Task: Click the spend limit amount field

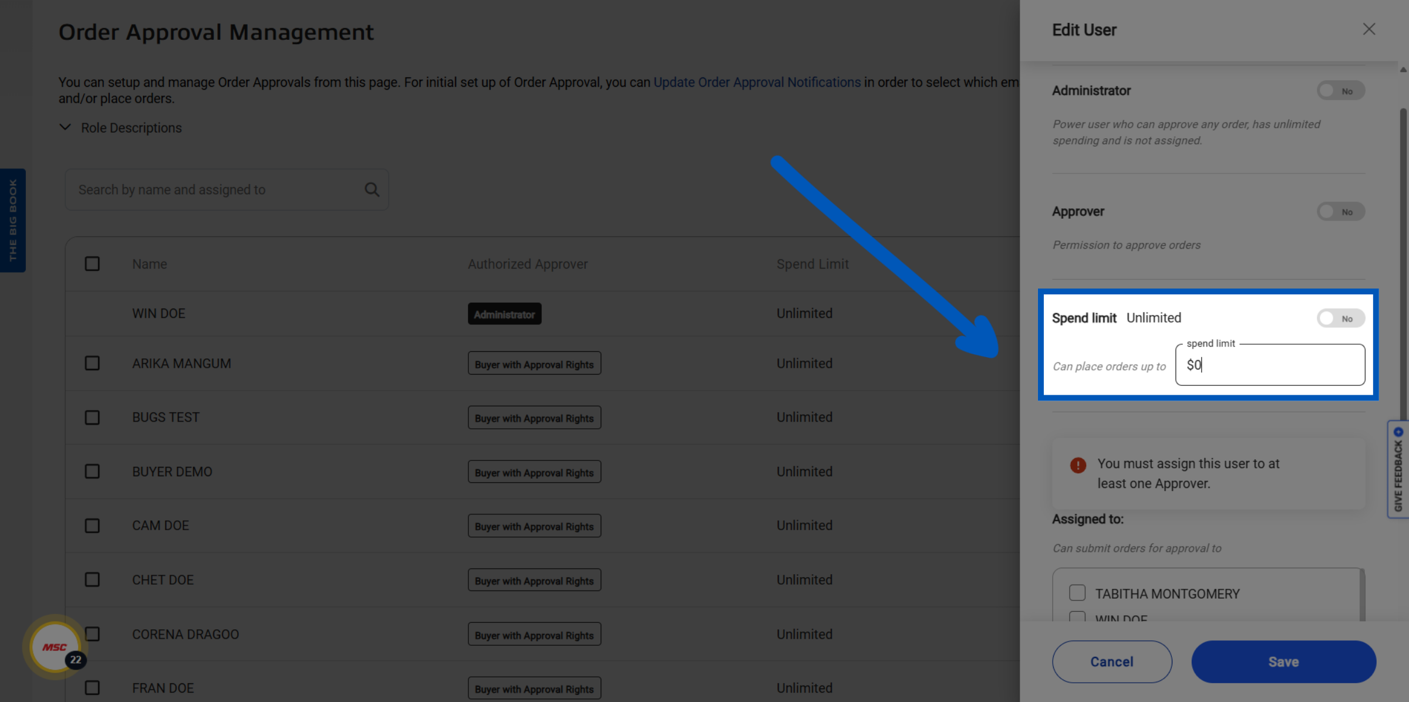Action: (x=1270, y=365)
